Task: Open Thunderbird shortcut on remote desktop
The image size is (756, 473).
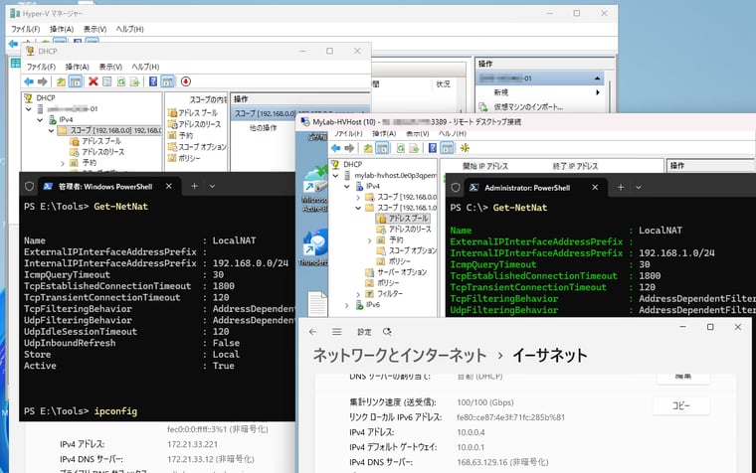Action: 314,248
